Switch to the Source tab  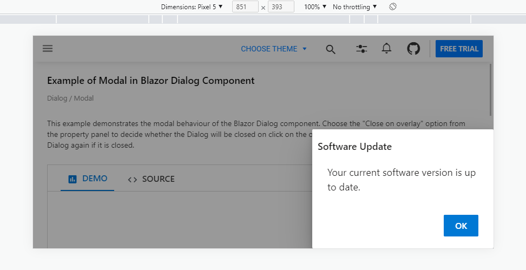click(x=151, y=179)
